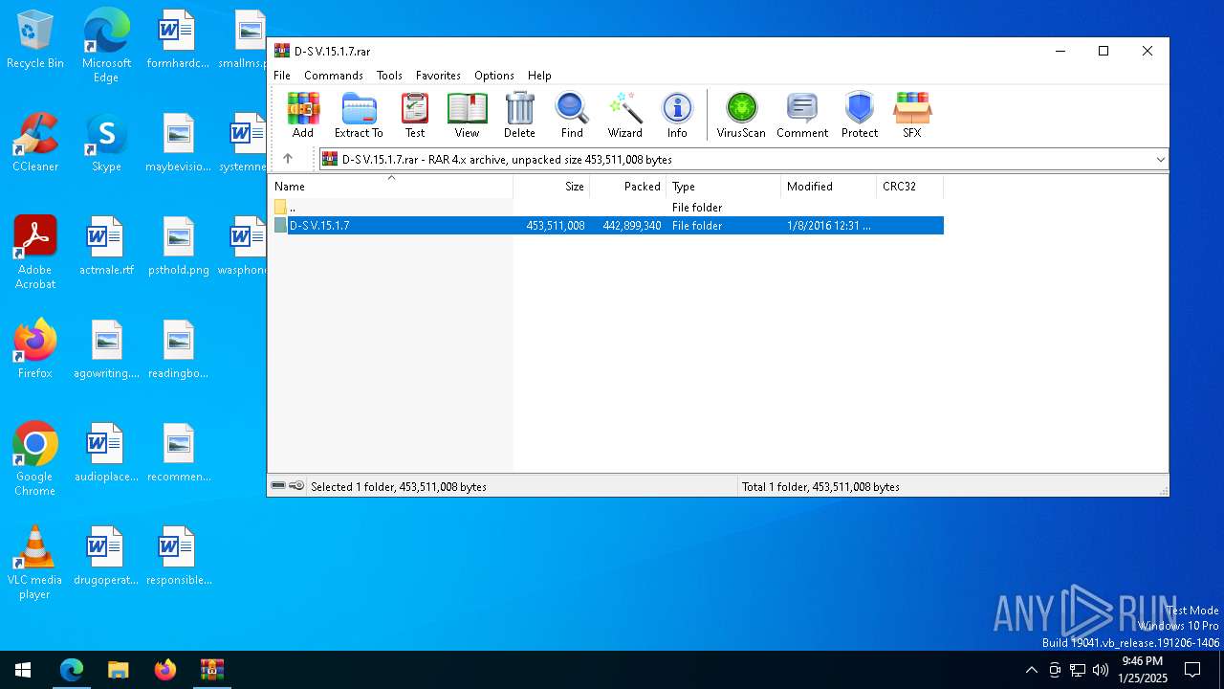Open File Explorer from the taskbar
Screen dimensions: 1224x689
pyautogui.click(x=119, y=670)
